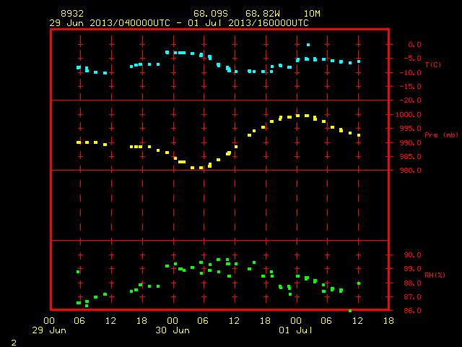Click the 29 Jun date label
The image size is (462, 347).
tap(49, 330)
